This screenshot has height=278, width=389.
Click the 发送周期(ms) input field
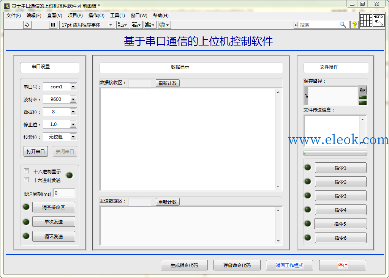point(64,193)
